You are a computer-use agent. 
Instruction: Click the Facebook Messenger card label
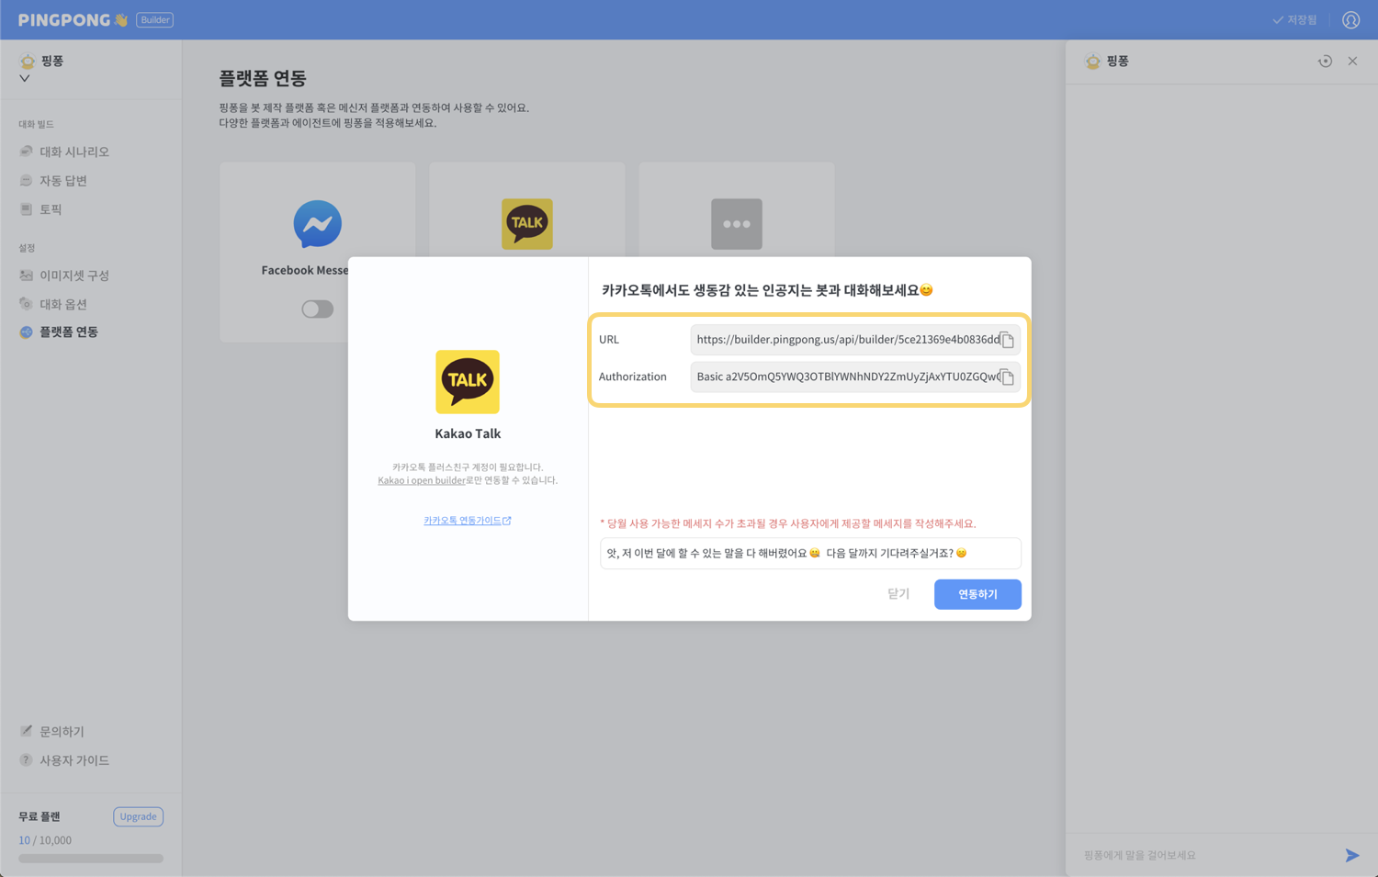point(305,270)
